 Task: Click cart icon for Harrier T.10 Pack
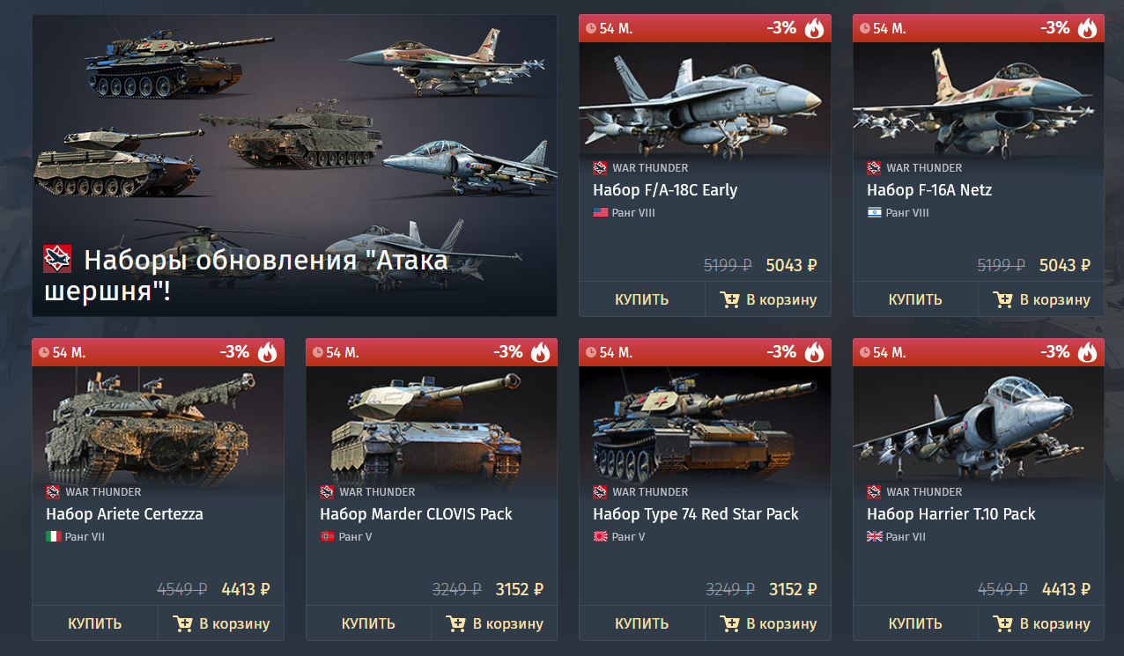(1003, 624)
